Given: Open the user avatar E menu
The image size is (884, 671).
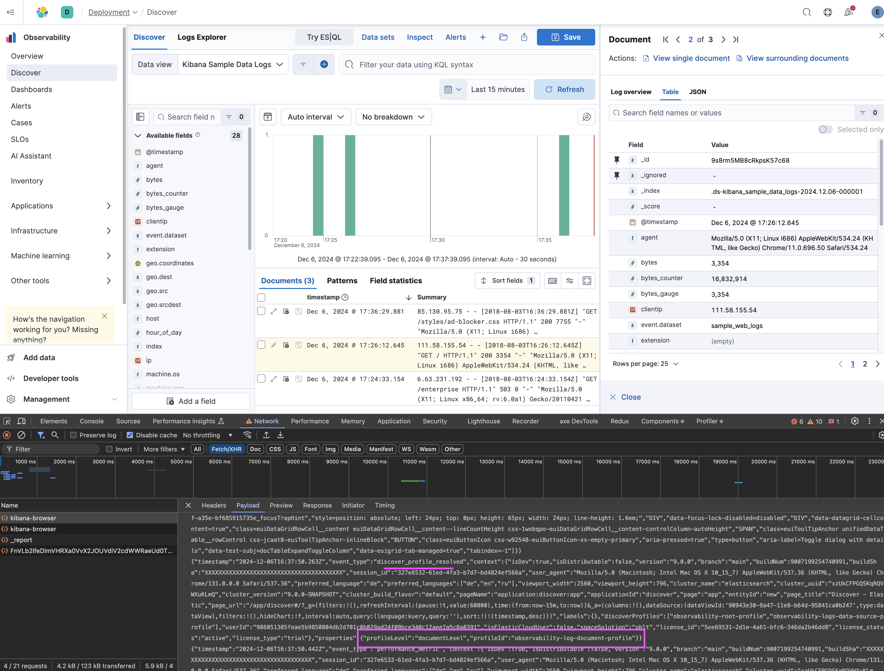Looking at the screenshot, I should tap(877, 12).
